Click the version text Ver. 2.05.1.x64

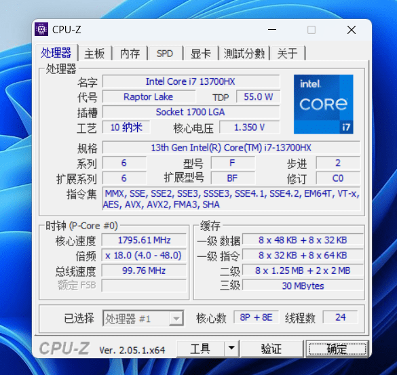[x=132, y=350]
